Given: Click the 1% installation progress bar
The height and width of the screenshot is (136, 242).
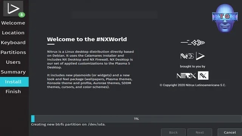Looking at the screenshot, I should pos(136,119).
